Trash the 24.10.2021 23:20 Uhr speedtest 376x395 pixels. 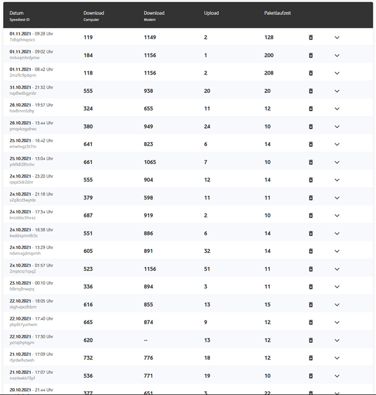coord(311,179)
